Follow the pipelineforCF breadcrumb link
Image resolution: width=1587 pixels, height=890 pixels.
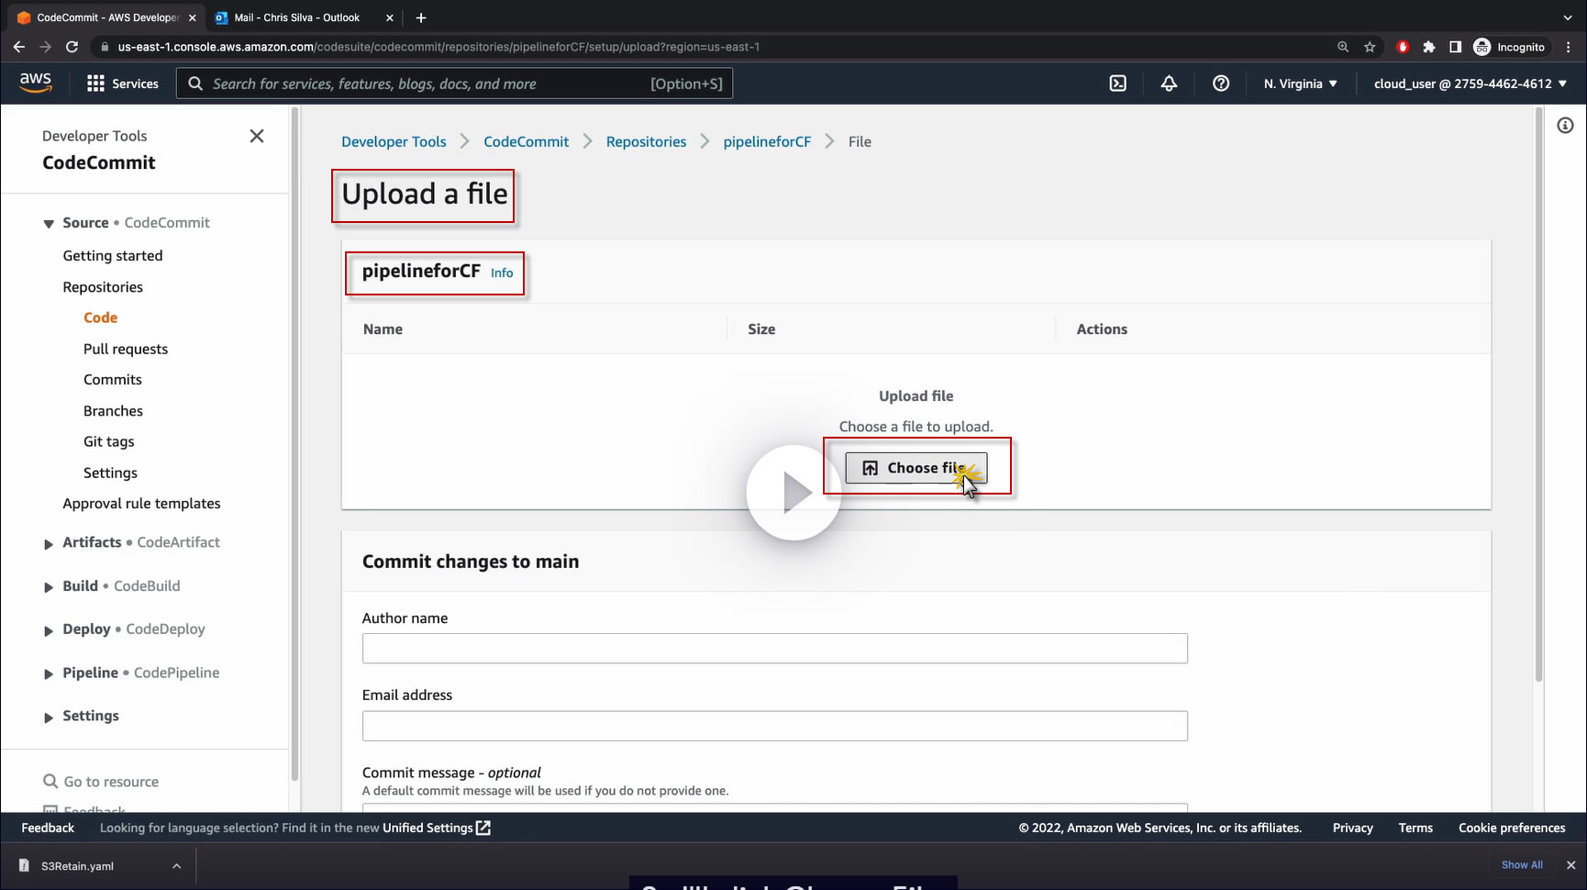pyautogui.click(x=768, y=141)
